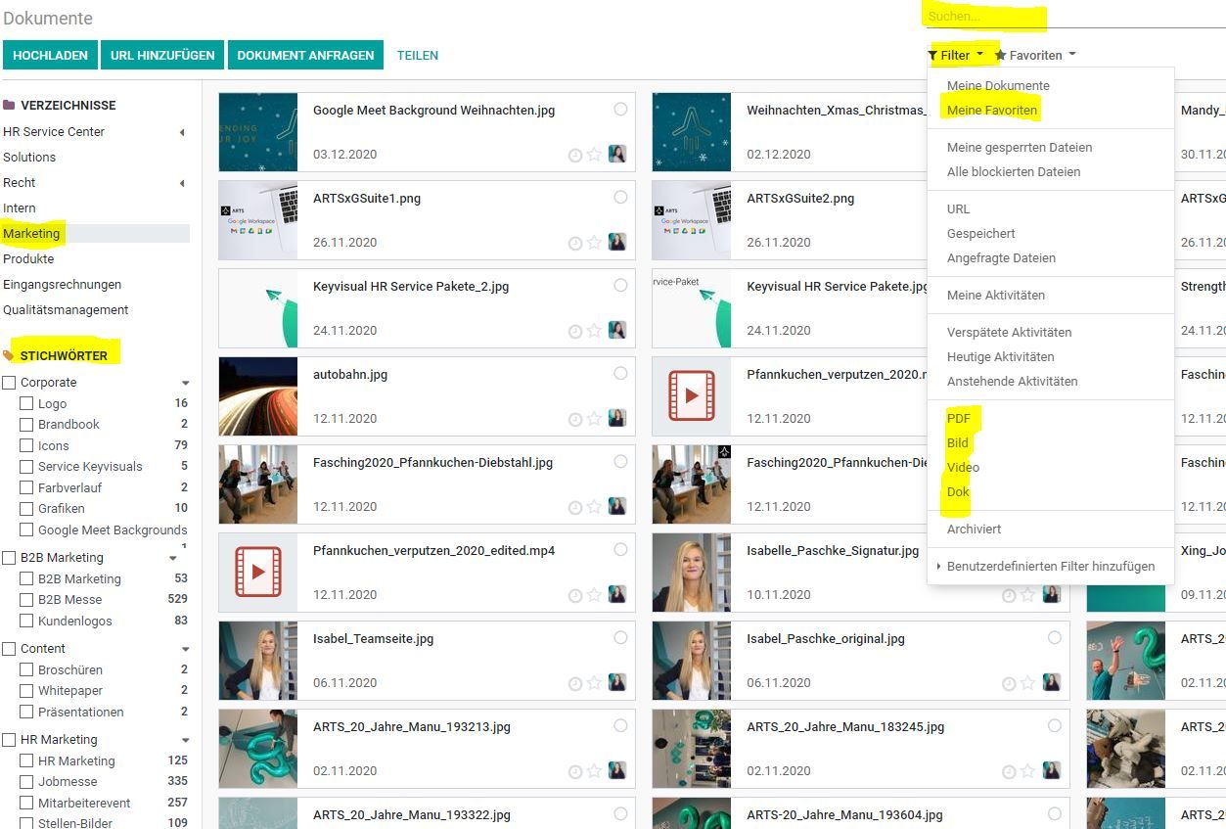The width and height of the screenshot is (1226, 829).
Task: Click the clock icon on ARTS_20_Jahre_Manu_193213.jpg
Action: (575, 771)
